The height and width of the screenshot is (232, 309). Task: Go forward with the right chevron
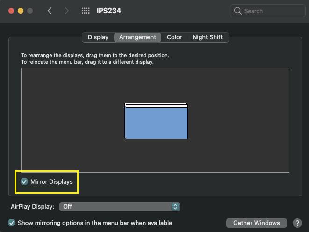point(66,11)
